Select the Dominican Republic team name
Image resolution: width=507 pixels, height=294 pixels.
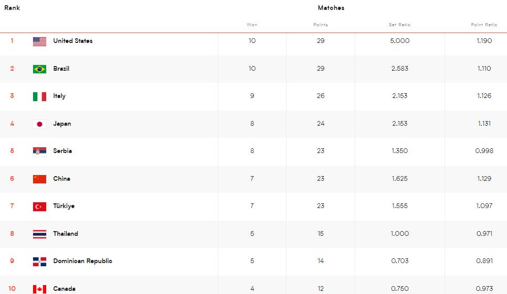82,261
